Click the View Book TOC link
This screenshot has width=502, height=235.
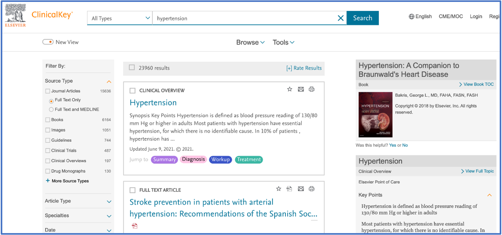(476, 85)
